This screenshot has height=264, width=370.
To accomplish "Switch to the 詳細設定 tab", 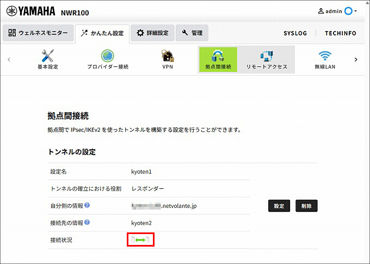I will pos(152,33).
